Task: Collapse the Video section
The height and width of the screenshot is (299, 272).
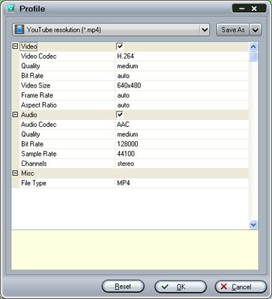Action: 15,46
